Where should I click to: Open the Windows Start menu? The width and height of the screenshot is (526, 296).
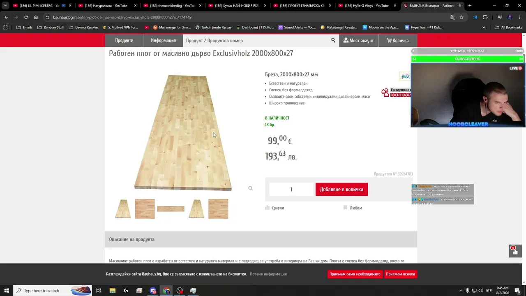click(6, 291)
